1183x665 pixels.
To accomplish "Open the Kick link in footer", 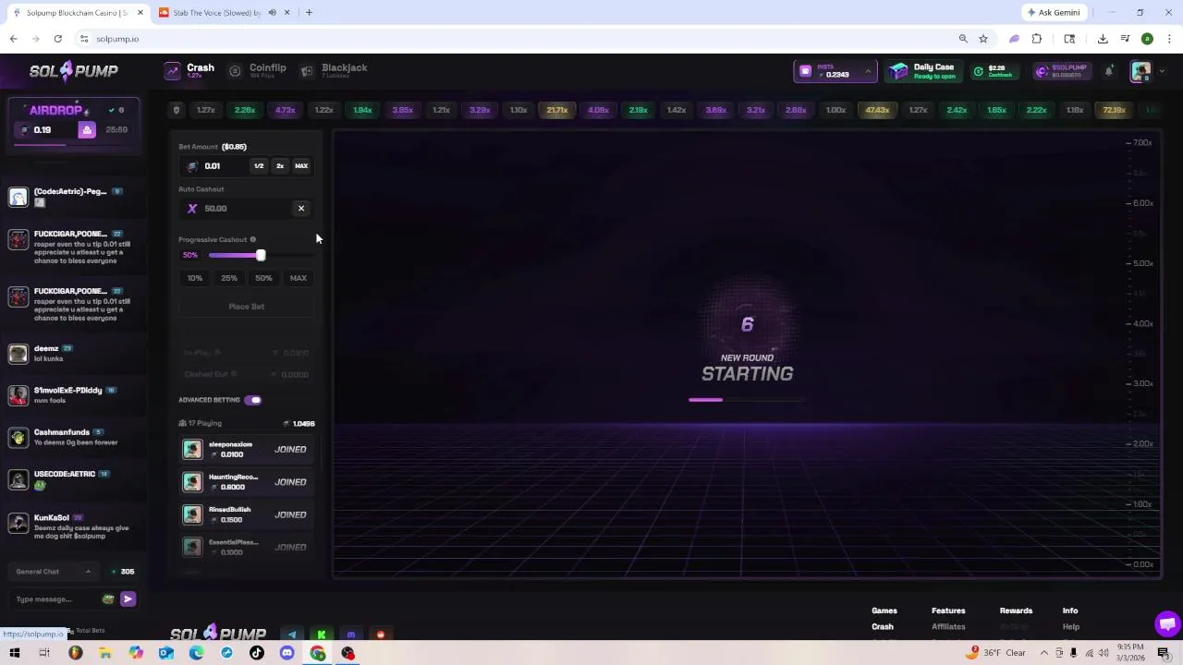I will 322,635.
